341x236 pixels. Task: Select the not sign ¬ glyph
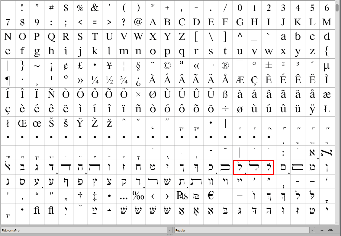tap(211, 65)
